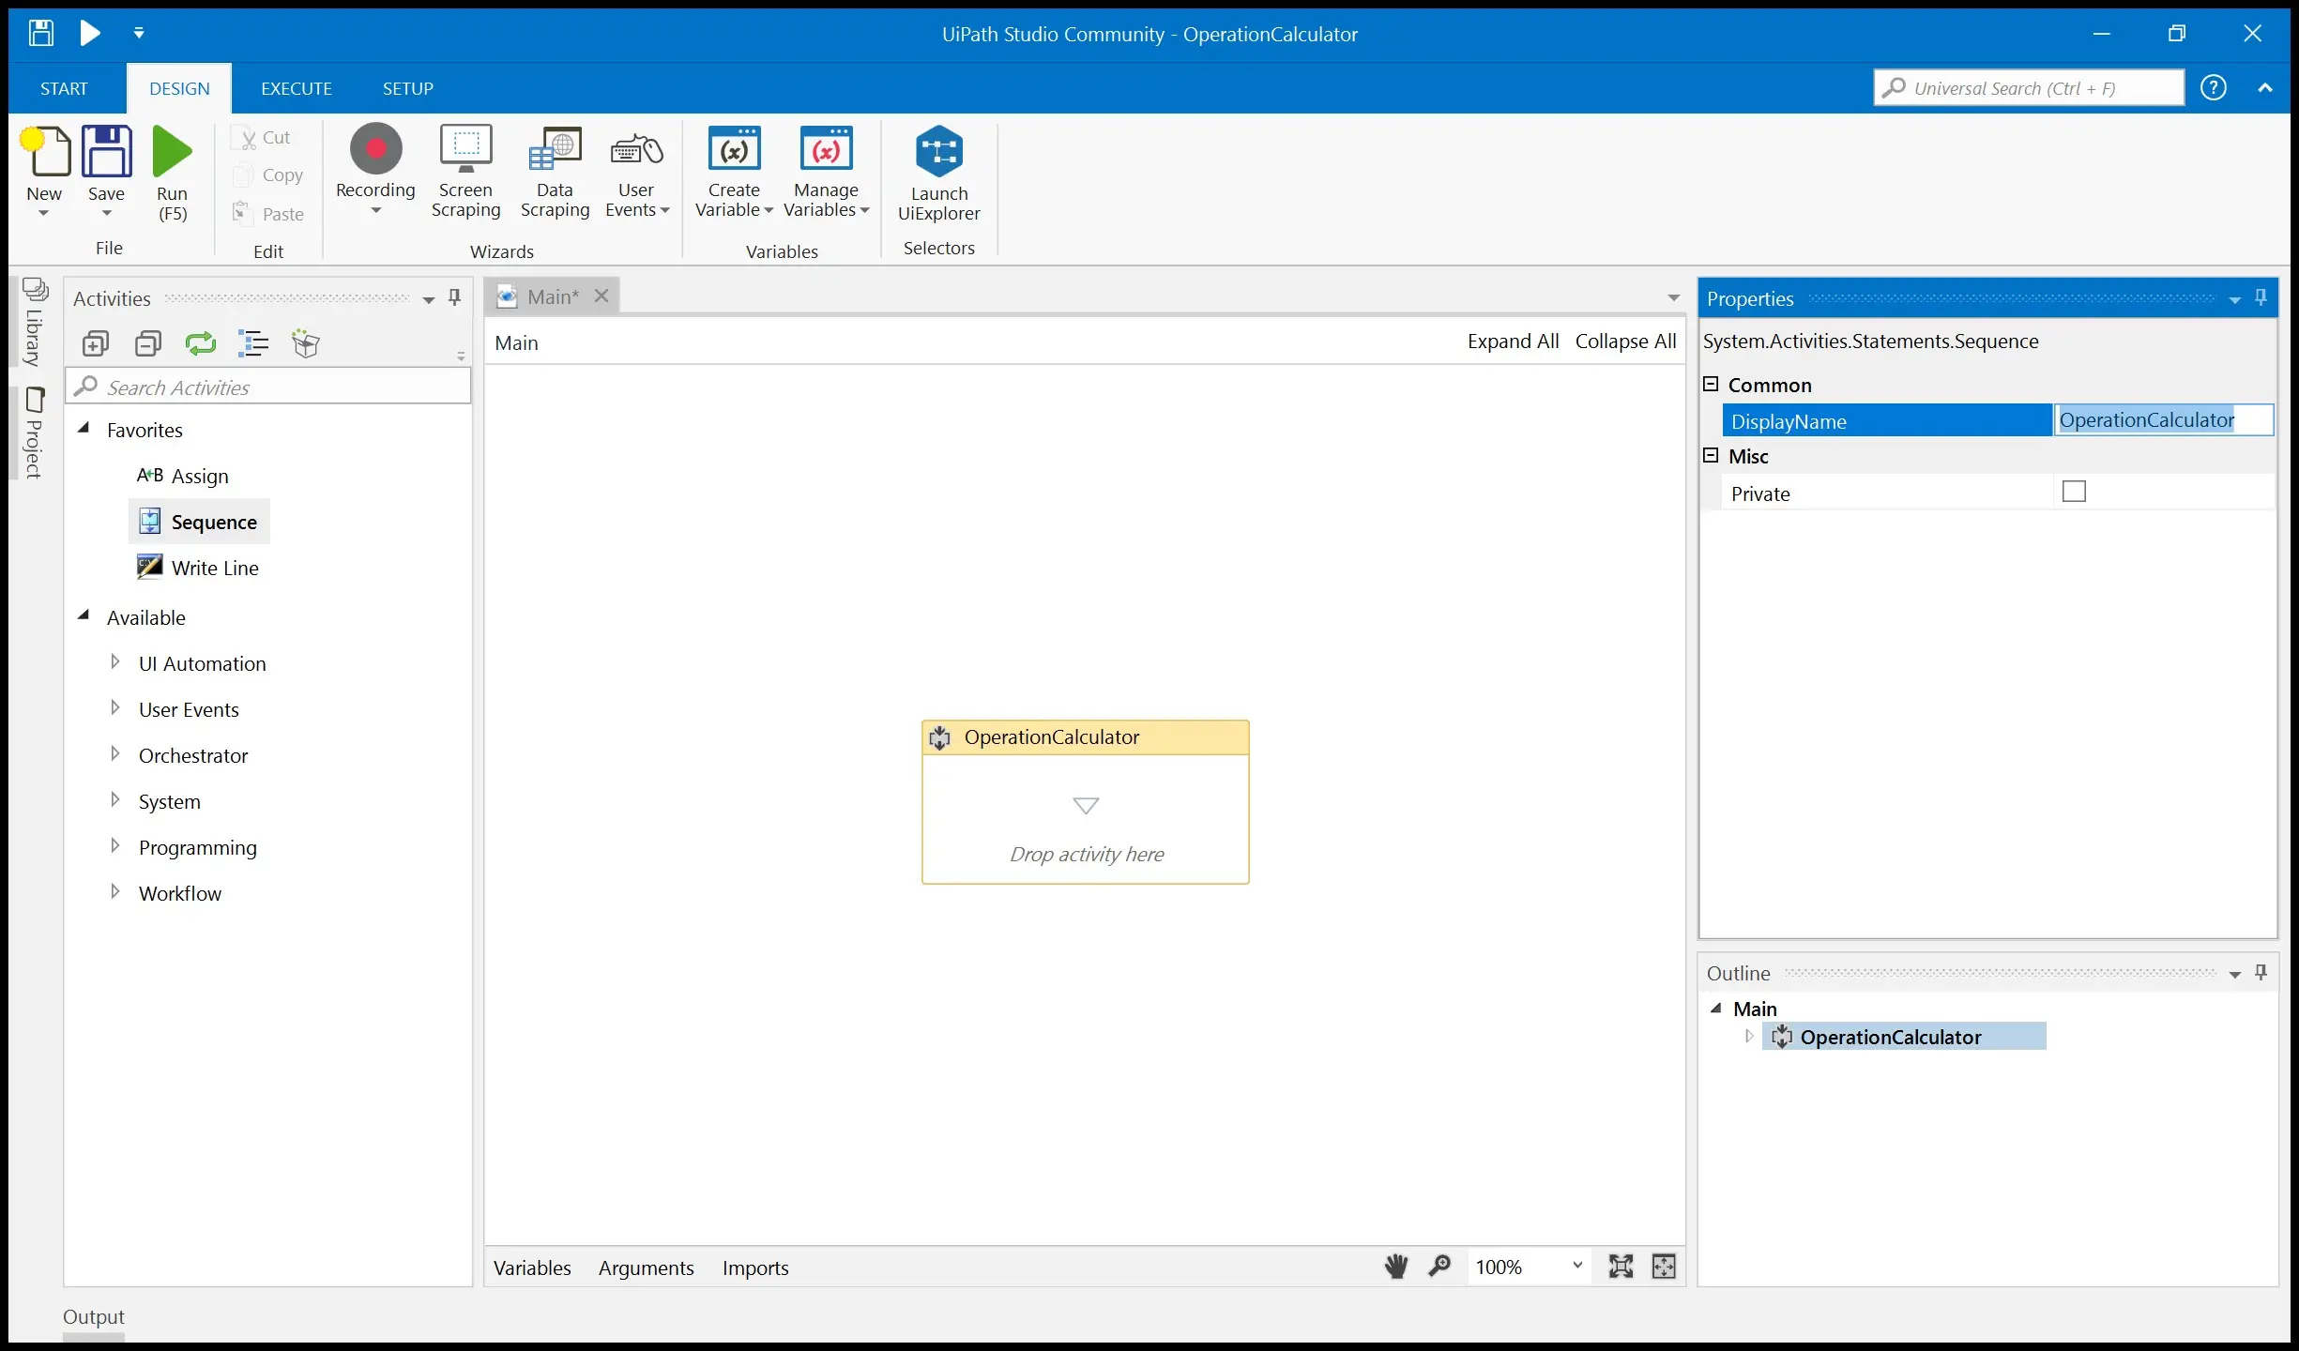Click the quick-access Save icon in title bar
Image resolution: width=2299 pixels, height=1351 pixels.
(40, 33)
